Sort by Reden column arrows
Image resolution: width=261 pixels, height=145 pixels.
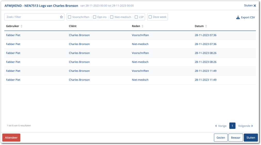coord(142,26)
